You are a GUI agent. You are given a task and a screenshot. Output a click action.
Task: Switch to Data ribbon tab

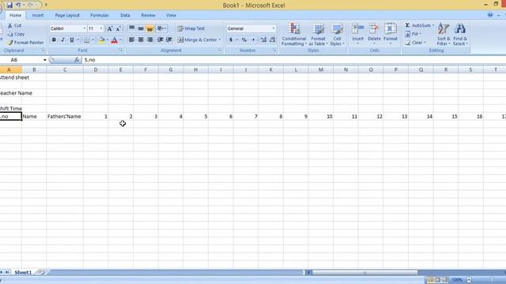tap(125, 15)
